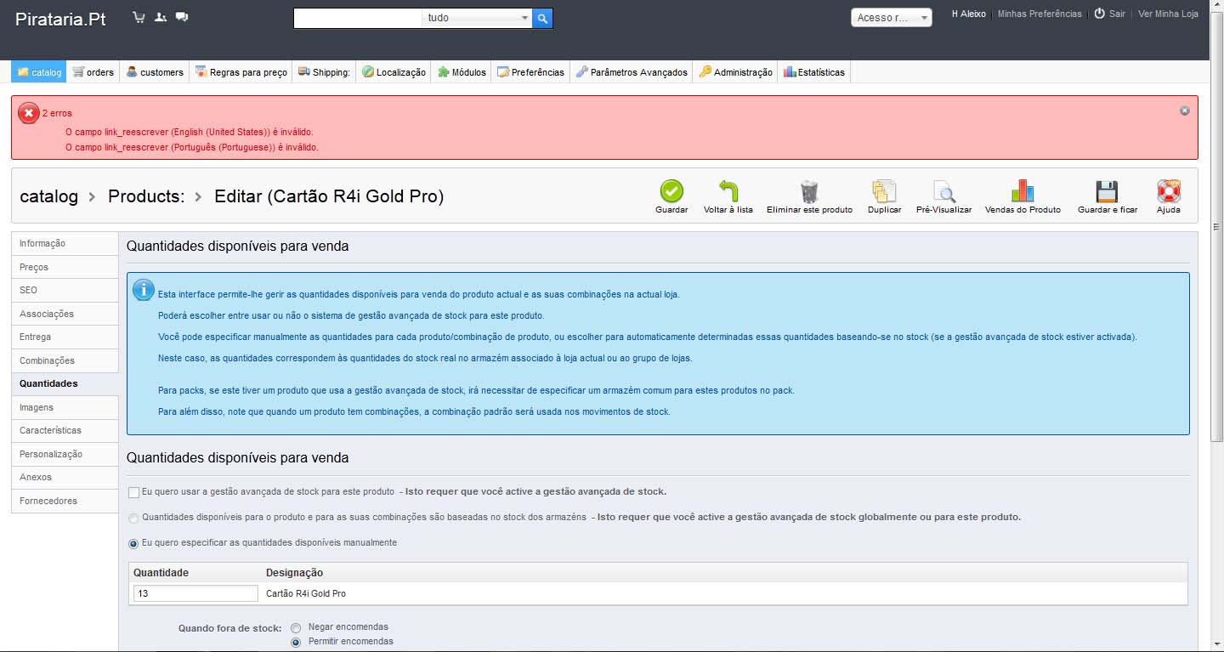Click the Ver Minha Loja link

(x=1168, y=14)
